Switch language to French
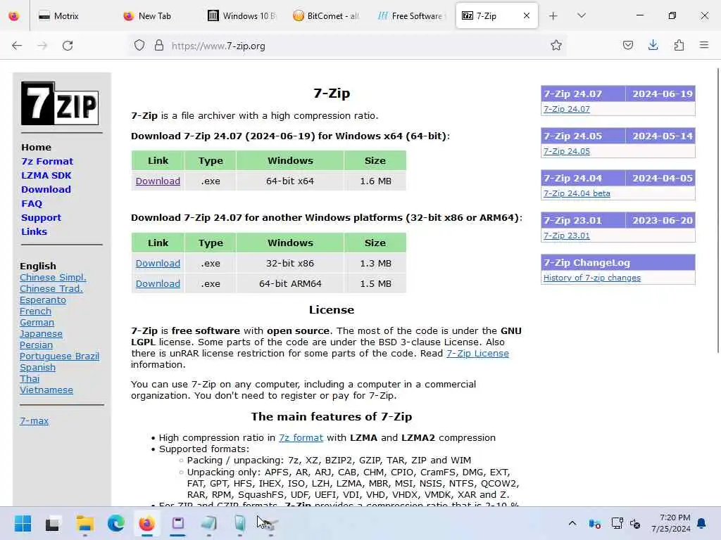 coord(35,311)
